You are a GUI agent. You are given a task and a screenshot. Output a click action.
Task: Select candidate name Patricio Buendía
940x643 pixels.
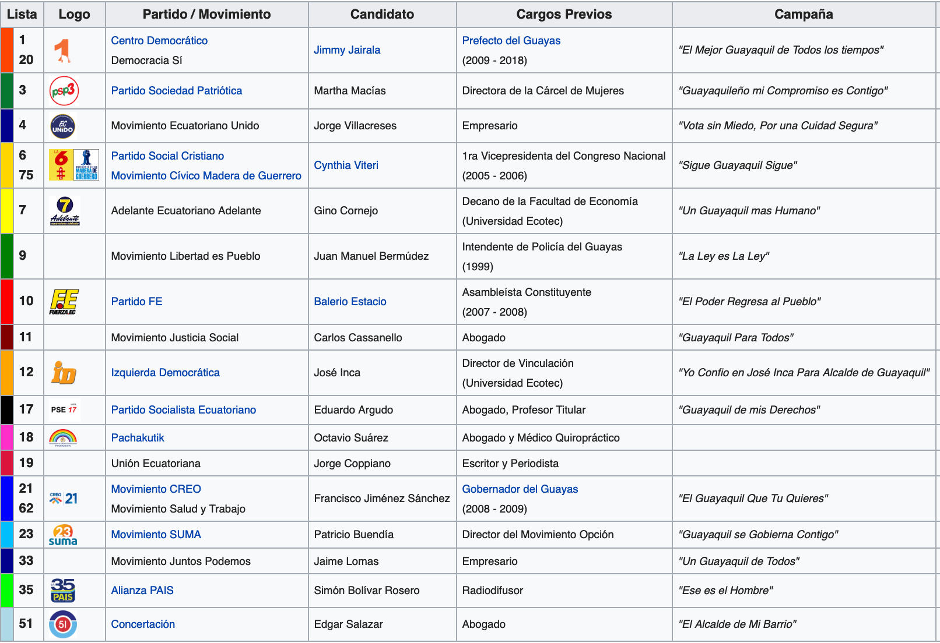click(354, 535)
